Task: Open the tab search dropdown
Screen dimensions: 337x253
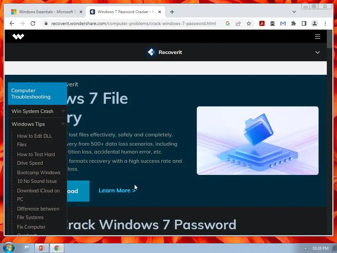Action: point(294,12)
